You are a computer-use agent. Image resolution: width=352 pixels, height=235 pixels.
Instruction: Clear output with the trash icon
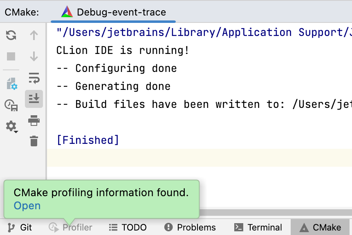coord(34,141)
